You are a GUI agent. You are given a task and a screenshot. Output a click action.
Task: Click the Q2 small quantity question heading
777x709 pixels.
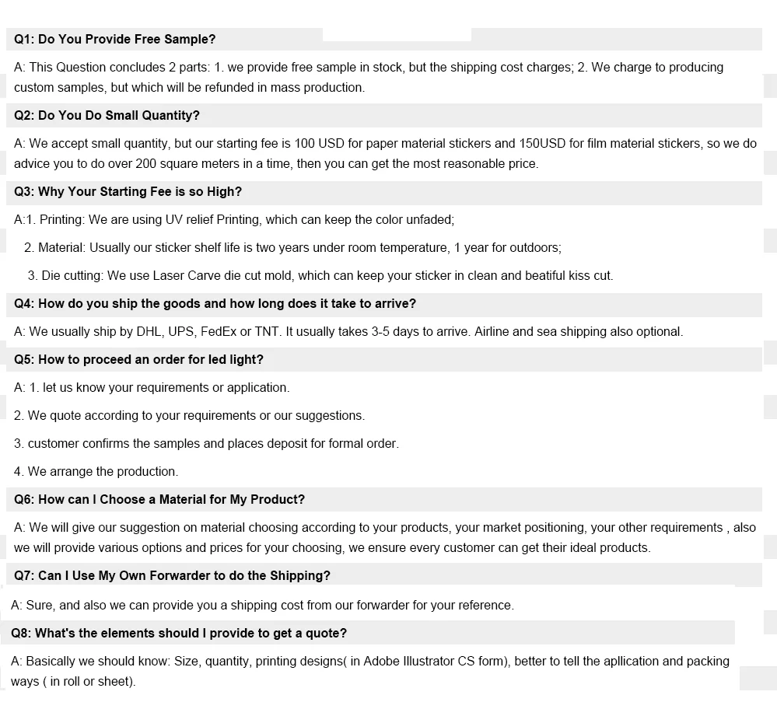107,116
